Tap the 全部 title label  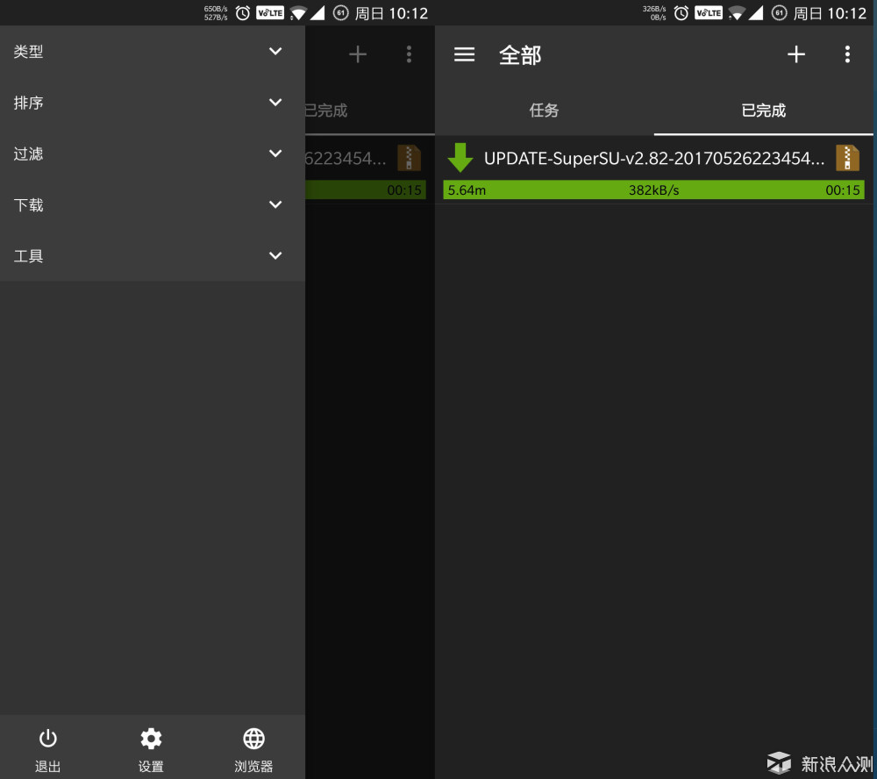click(520, 55)
